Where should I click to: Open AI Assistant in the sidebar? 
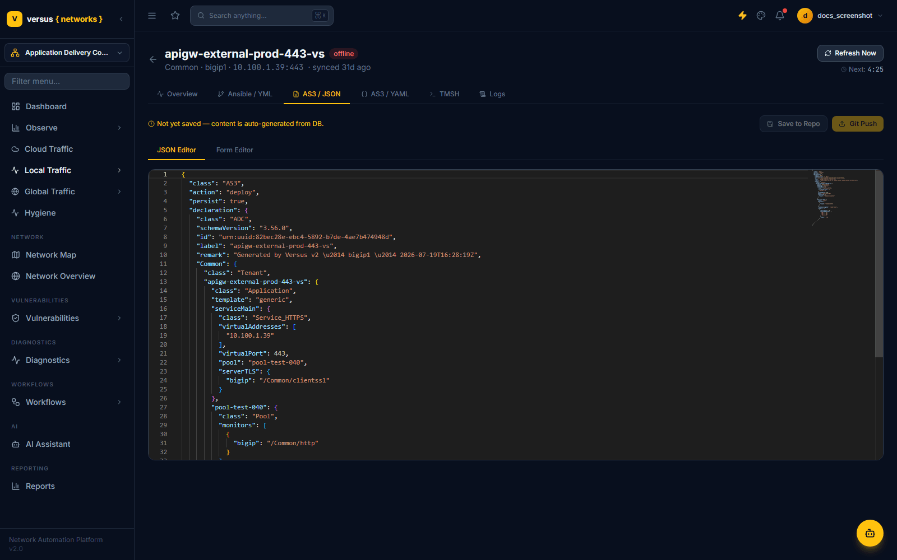click(x=67, y=444)
